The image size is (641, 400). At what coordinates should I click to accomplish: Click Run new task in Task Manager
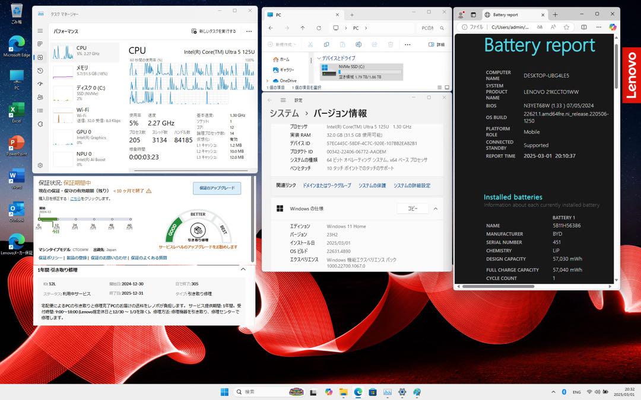[x=214, y=31]
